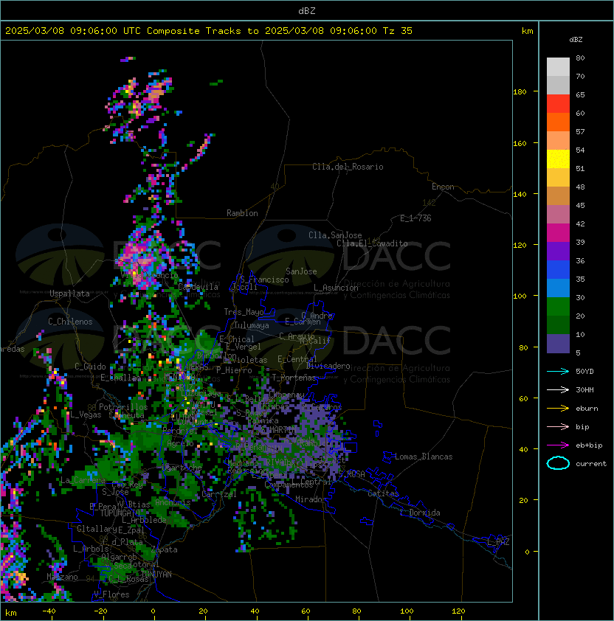Click the cyan 'current' ellipse legend icon

click(x=558, y=463)
